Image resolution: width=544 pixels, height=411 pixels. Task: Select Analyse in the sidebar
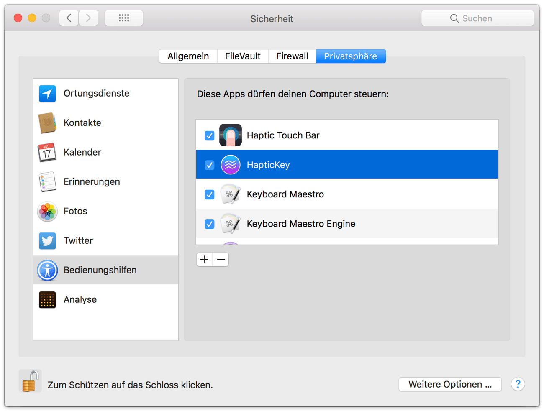(x=106, y=299)
